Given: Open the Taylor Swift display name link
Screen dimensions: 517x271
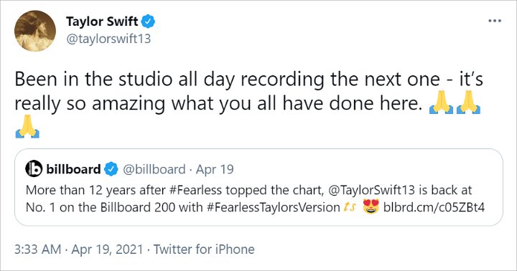Looking at the screenshot, I should coord(102,22).
